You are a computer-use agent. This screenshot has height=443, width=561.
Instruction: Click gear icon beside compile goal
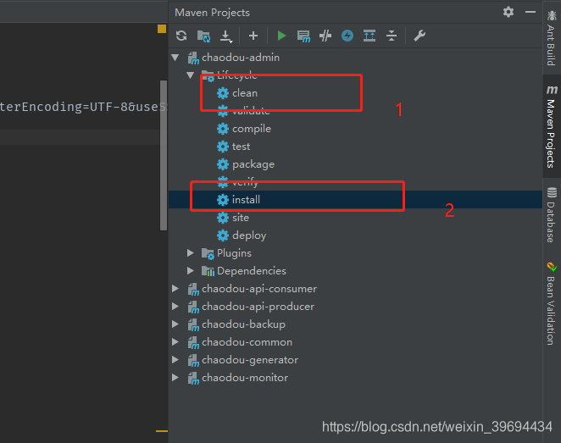click(x=223, y=129)
